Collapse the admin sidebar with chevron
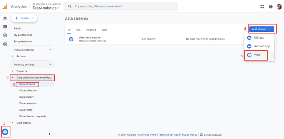This screenshot has width=284, height=139. pyautogui.click(x=50, y=134)
